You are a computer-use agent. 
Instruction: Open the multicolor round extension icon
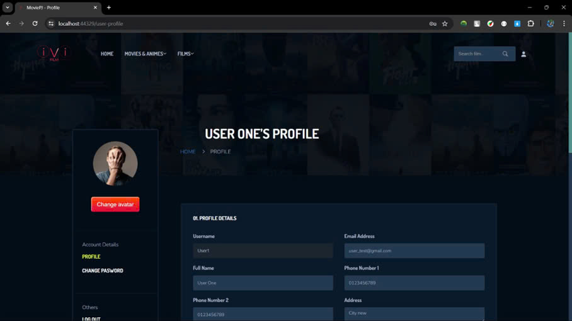(490, 24)
